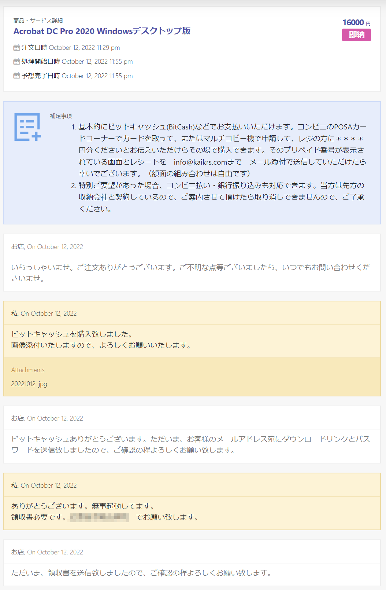The width and height of the screenshot is (386, 590).
Task: Click the pink 即納 badge
Action: tap(356, 35)
